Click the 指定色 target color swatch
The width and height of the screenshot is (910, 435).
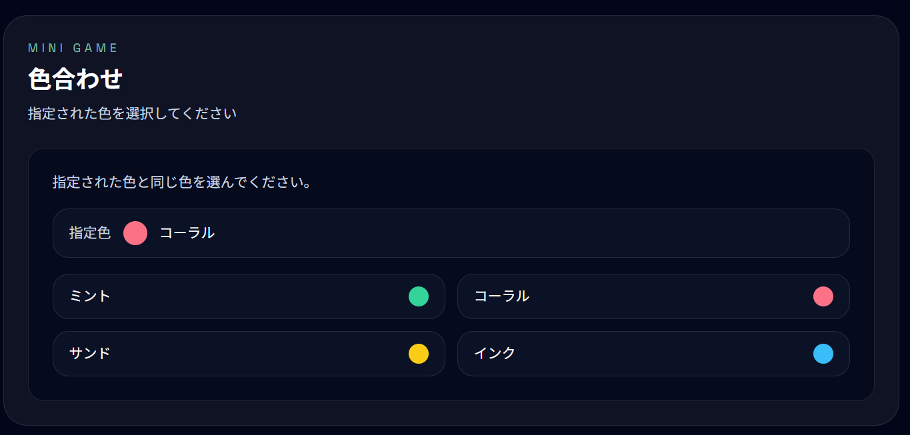coord(135,233)
